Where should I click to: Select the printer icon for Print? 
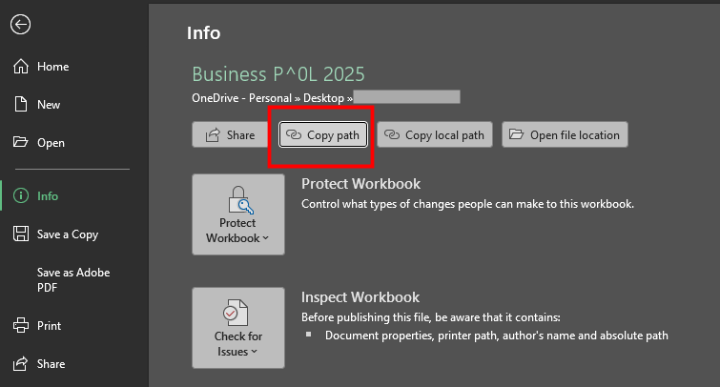(20, 326)
